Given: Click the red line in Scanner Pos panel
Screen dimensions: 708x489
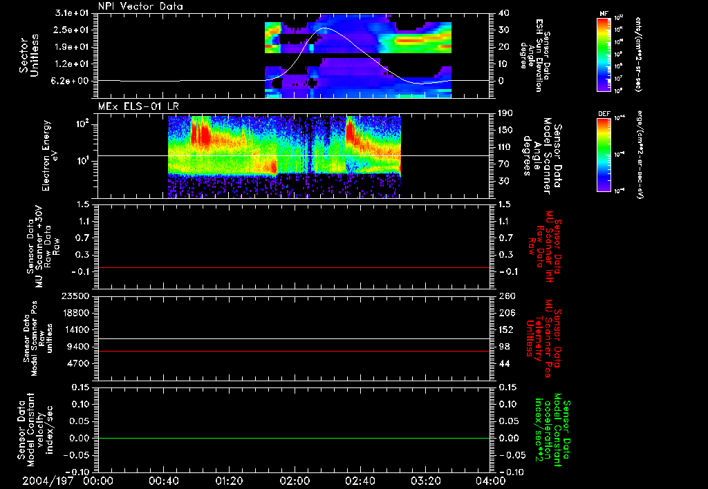Looking at the screenshot, I should (294, 351).
